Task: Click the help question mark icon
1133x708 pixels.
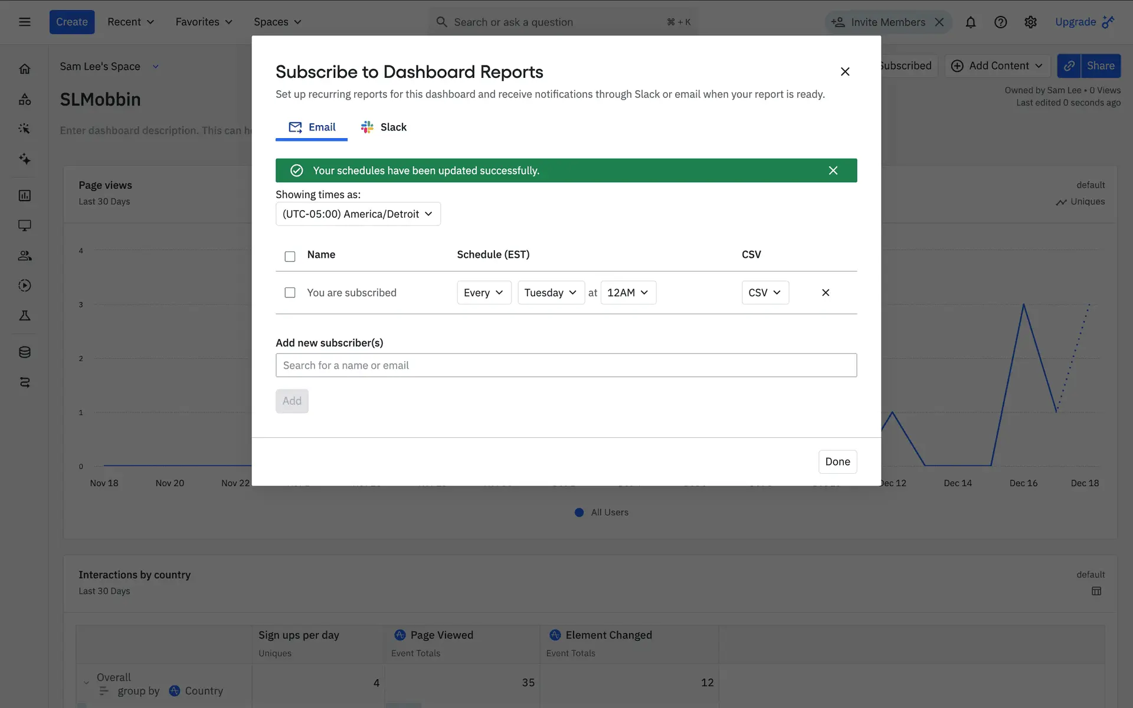Action: [x=1000, y=22]
